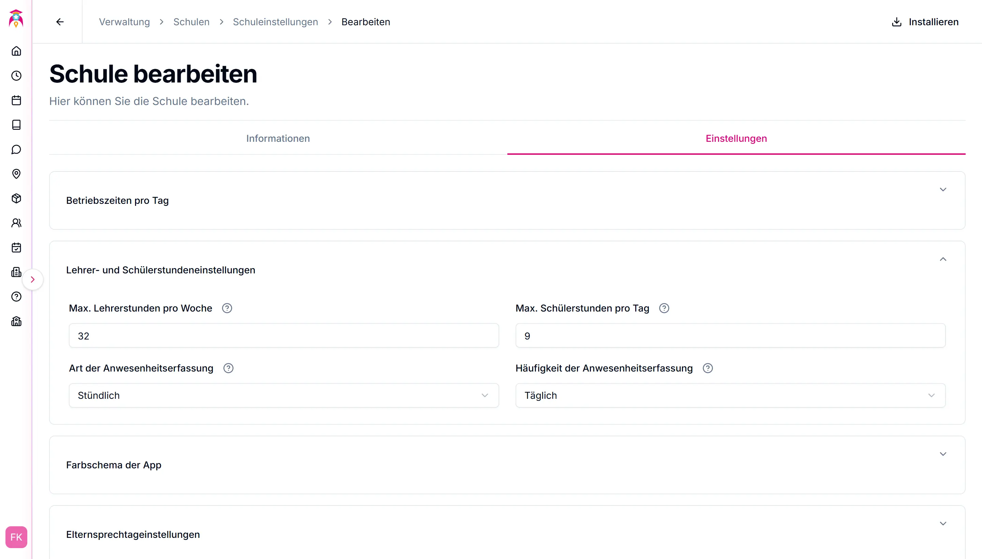The height and width of the screenshot is (559, 982).
Task: Expand the Farbschema der App section
Action: [x=942, y=454]
